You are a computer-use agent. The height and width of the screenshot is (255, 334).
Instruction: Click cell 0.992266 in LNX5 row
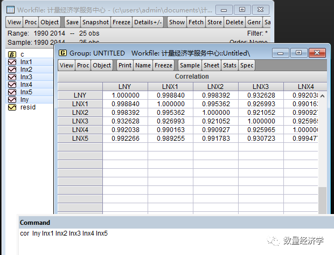point(126,139)
